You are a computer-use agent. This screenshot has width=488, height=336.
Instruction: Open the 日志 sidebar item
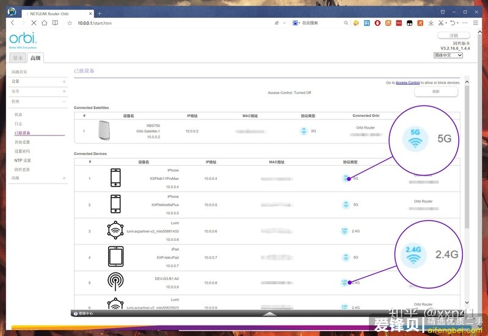click(18, 124)
